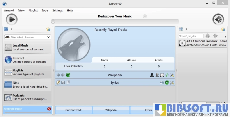Reload the lyrics applet
Image resolution: width=230 pixels, height=117 pixels.
[167, 83]
